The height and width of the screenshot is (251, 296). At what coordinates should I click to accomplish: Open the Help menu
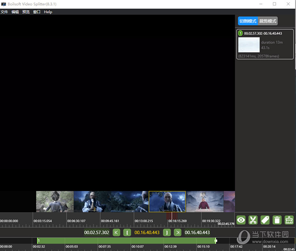pos(48,12)
